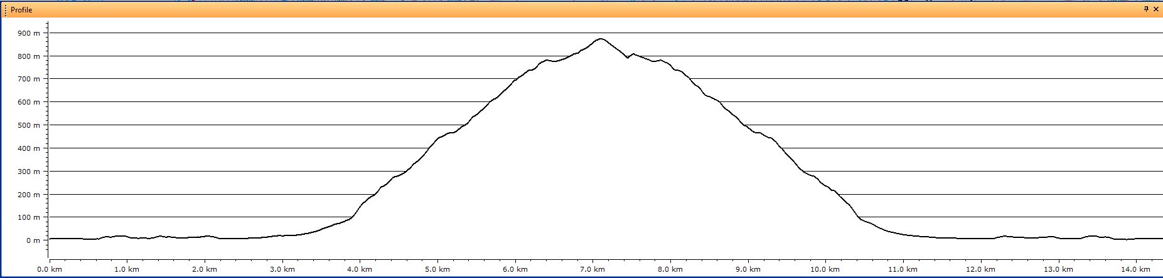Screen dimensions: 1163x278
Task: Click the 600 m elevation axis label
Action: (29, 102)
